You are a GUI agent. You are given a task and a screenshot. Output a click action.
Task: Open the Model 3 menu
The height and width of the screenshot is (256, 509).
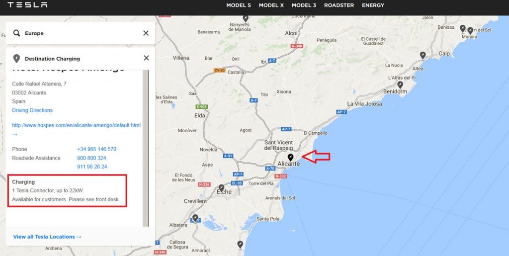[x=304, y=5]
